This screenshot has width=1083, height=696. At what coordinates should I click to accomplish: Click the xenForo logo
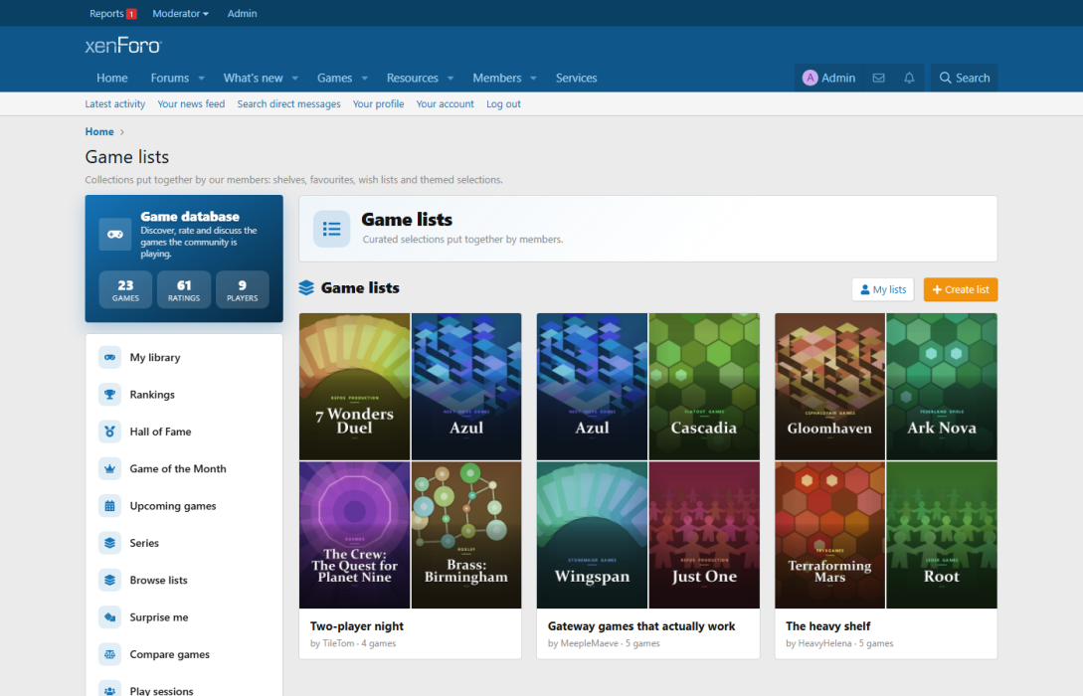(x=123, y=46)
